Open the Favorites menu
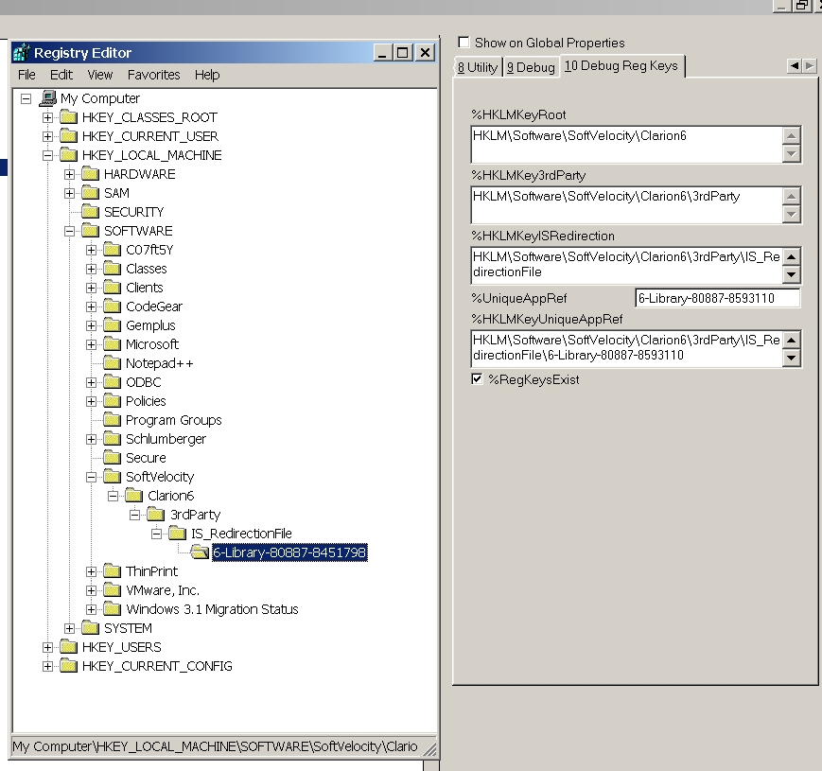This screenshot has height=771, width=822. pyautogui.click(x=153, y=75)
